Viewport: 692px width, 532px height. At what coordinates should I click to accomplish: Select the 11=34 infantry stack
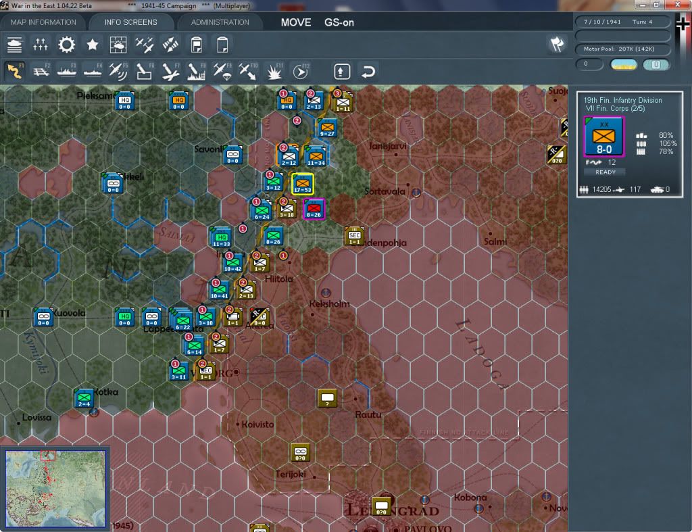(x=316, y=157)
